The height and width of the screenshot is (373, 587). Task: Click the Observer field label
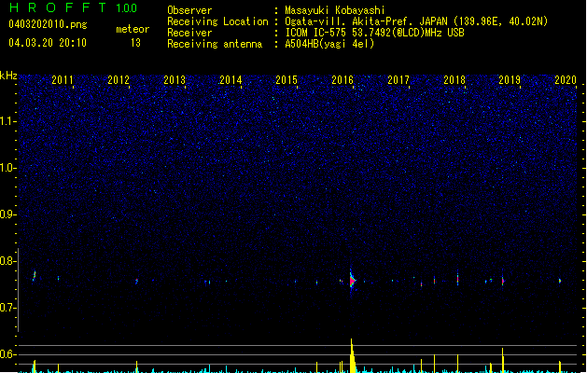click(189, 10)
